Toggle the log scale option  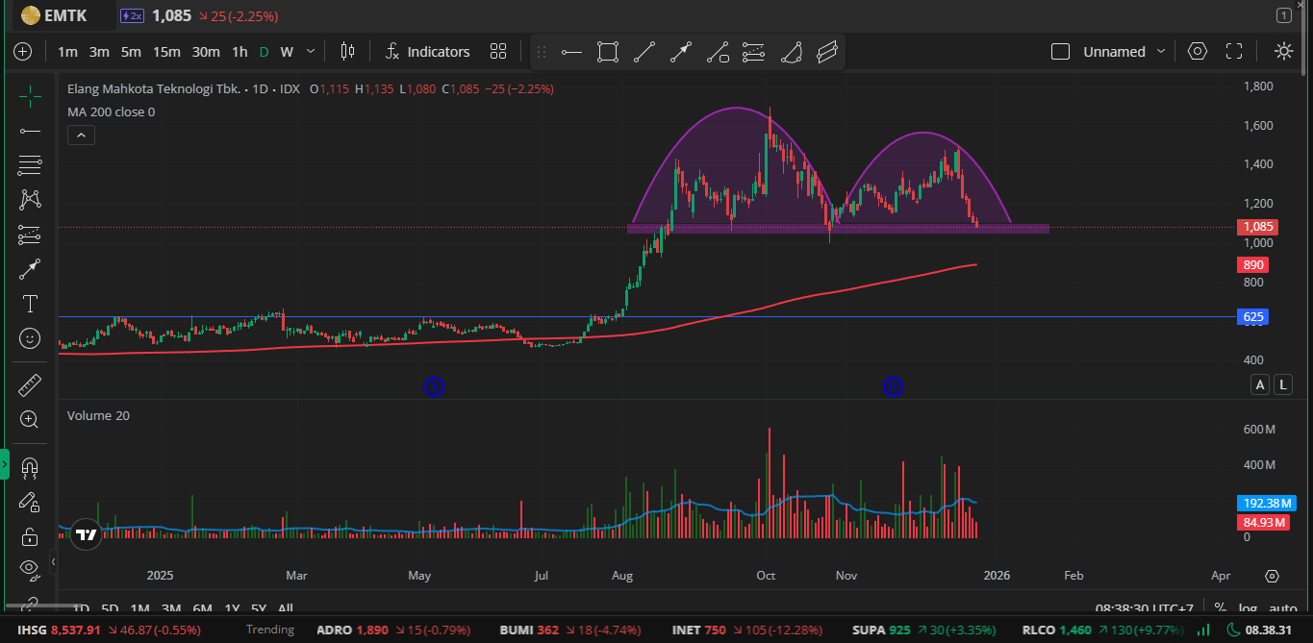[1249, 607]
